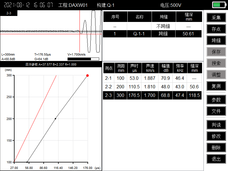Image resolution: width=228 pixels, height=171 pixels.
Task: Open the 参数 parameters button
Action: coord(216,99)
